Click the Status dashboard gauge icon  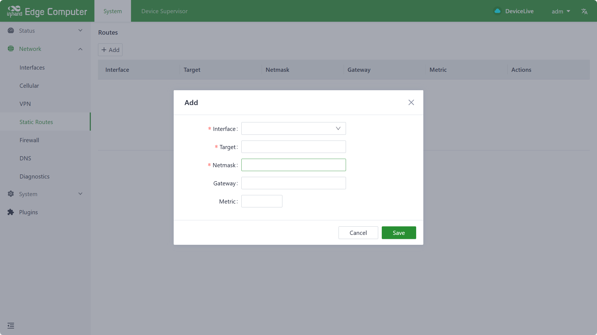(x=11, y=31)
